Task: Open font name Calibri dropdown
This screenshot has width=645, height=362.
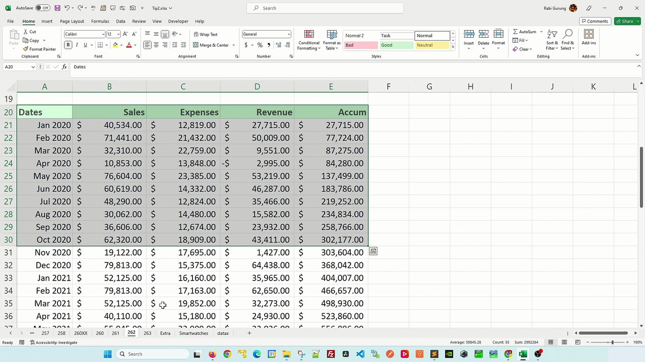Action: (x=103, y=34)
